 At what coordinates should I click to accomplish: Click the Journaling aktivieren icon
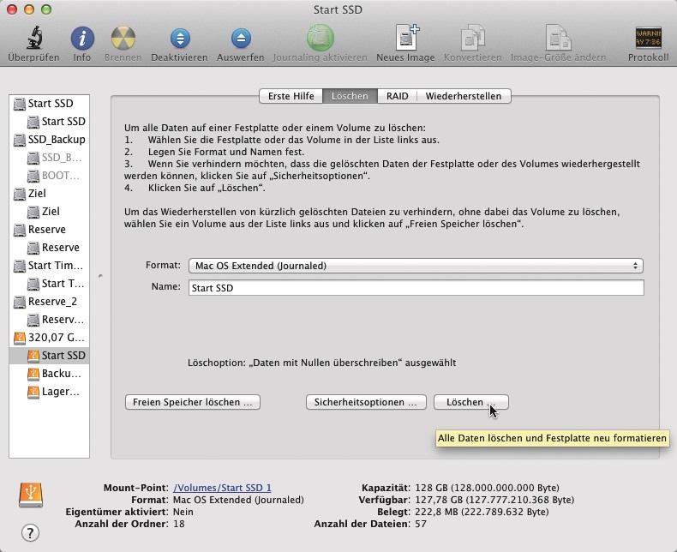pyautogui.click(x=320, y=38)
